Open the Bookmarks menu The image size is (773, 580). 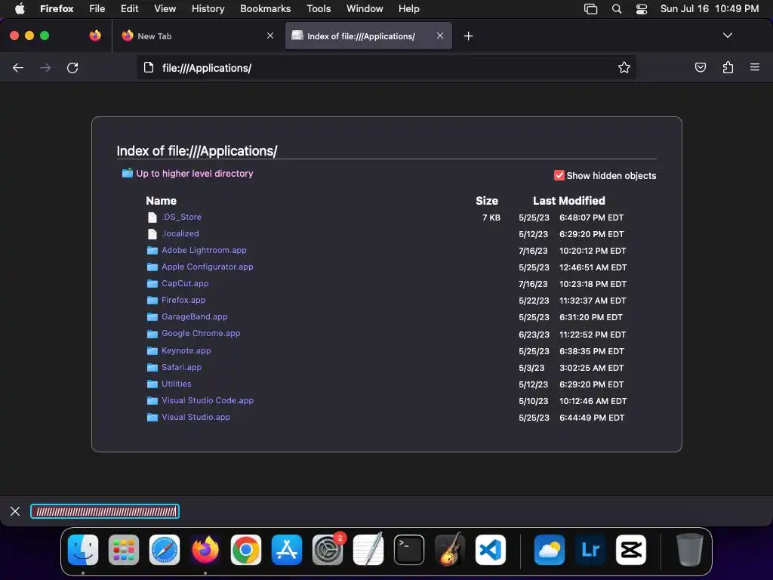[265, 8]
